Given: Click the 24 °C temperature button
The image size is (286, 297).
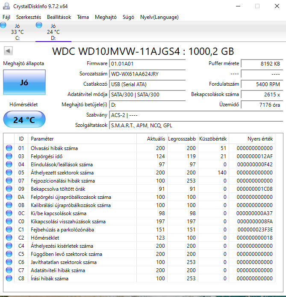Looking at the screenshot, I should pos(24,119).
